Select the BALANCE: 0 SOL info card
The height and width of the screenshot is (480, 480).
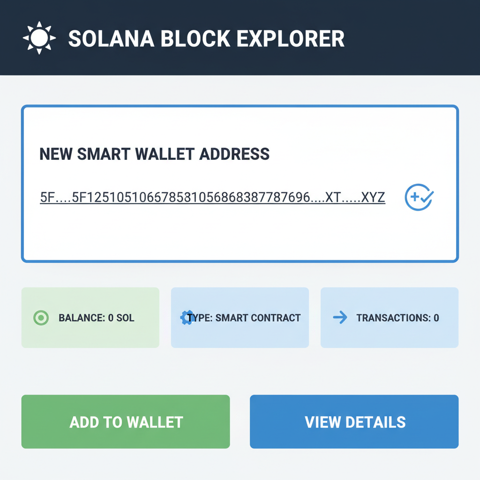90,318
